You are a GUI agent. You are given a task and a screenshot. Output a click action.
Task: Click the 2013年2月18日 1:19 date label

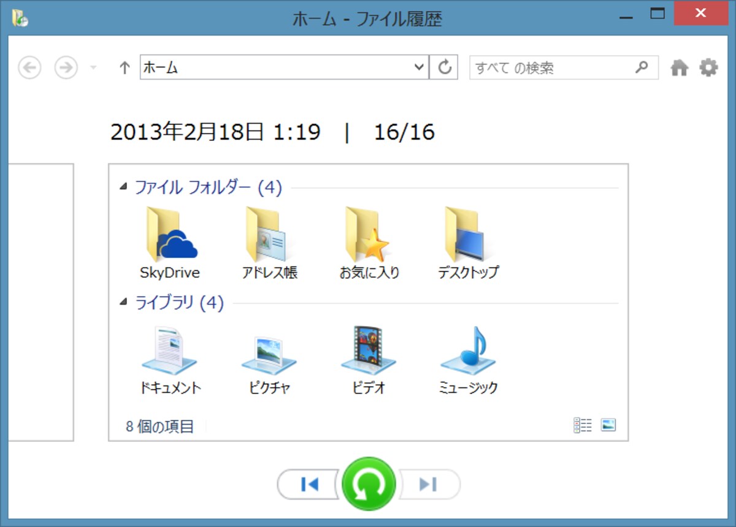(x=215, y=132)
